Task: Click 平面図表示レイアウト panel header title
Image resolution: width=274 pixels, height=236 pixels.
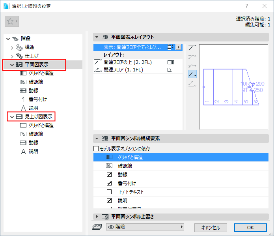Action: pos(132,37)
